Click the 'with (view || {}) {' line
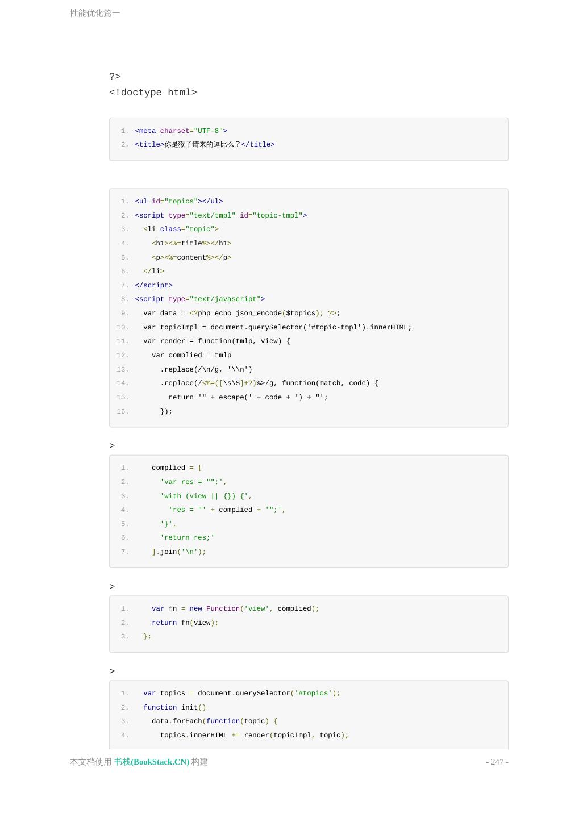This screenshot has height=818, width=579. 206,496
